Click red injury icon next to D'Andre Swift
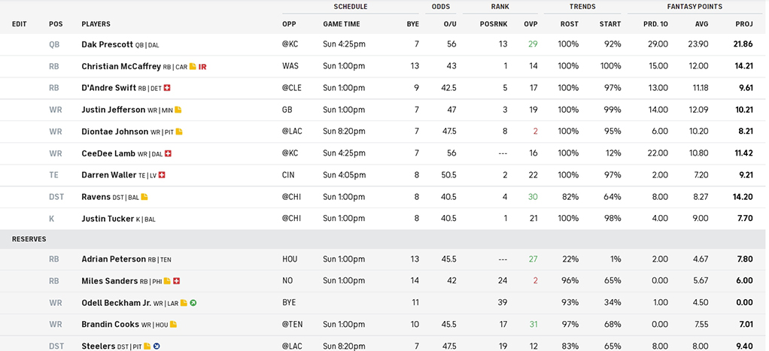 click(167, 88)
